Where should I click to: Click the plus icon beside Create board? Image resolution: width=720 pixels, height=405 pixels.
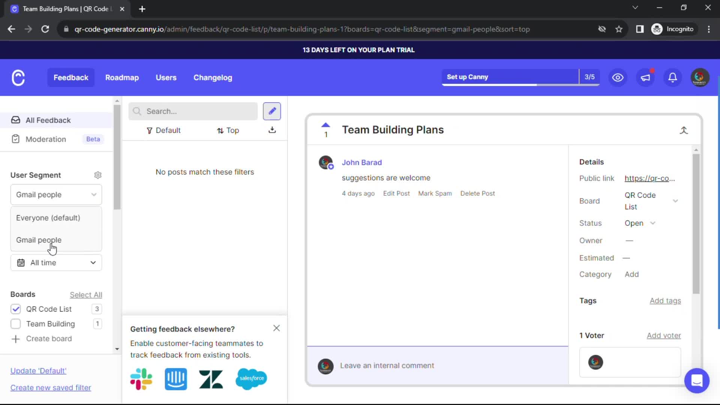coord(15,339)
